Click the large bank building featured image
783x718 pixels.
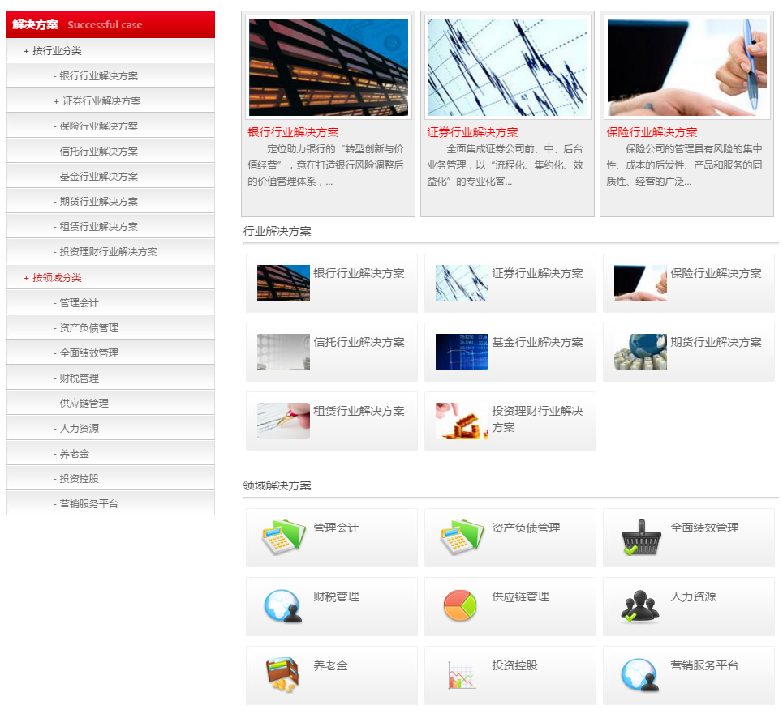tap(329, 67)
